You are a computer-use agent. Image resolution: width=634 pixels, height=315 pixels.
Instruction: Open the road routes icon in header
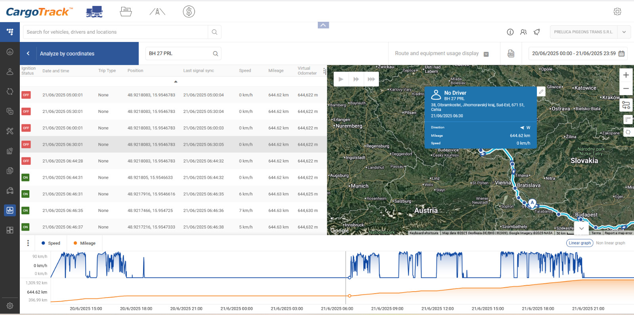(x=157, y=12)
